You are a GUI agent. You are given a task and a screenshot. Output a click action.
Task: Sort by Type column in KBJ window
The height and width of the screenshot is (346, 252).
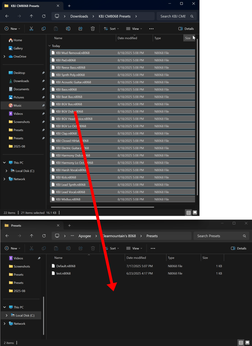[x=168, y=38]
